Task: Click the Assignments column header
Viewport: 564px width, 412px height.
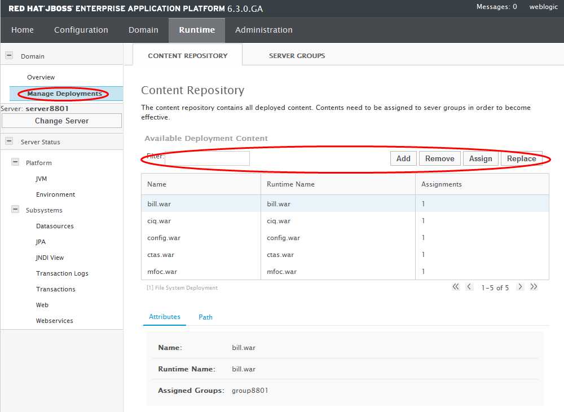Action: point(482,184)
